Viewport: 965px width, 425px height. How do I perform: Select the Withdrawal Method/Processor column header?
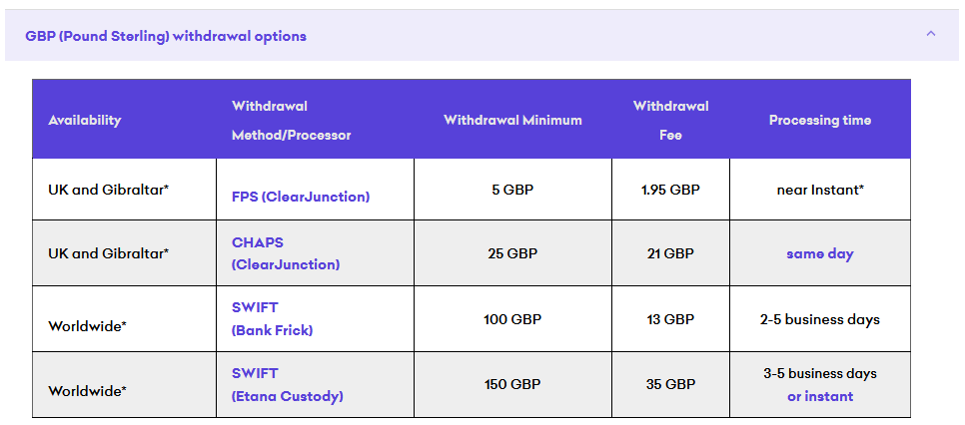coord(291,121)
